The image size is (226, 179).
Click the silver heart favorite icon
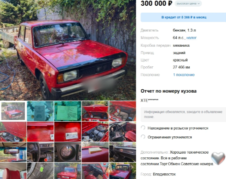tap(218, 158)
